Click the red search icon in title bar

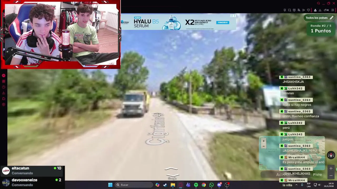pos(319,3)
